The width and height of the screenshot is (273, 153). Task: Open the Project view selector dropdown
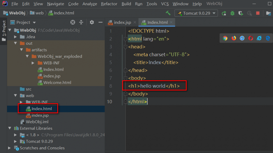(x=23, y=22)
